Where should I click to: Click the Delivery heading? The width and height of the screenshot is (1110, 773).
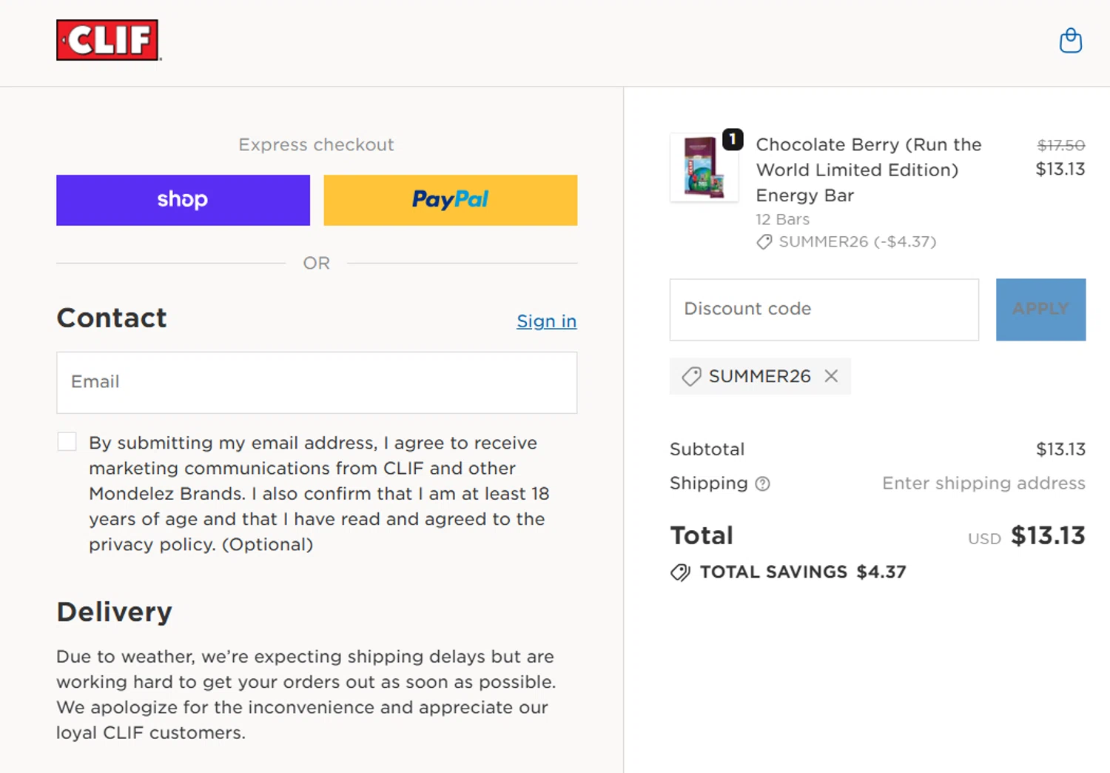click(x=114, y=612)
